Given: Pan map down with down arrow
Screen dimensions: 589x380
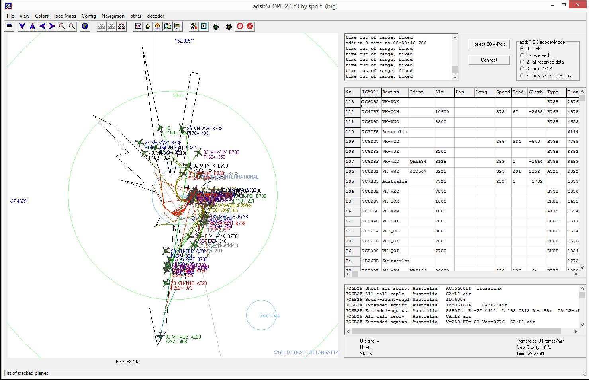Looking at the screenshot, I should pos(22,27).
